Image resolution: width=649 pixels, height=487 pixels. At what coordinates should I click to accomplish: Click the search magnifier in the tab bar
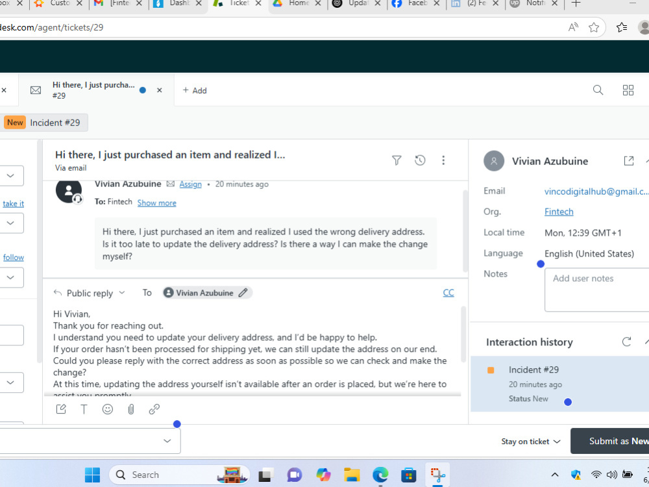click(x=598, y=90)
